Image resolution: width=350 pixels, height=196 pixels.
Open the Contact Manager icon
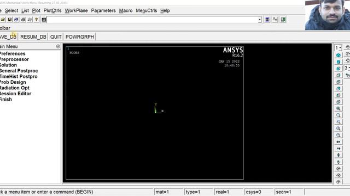[283, 20]
